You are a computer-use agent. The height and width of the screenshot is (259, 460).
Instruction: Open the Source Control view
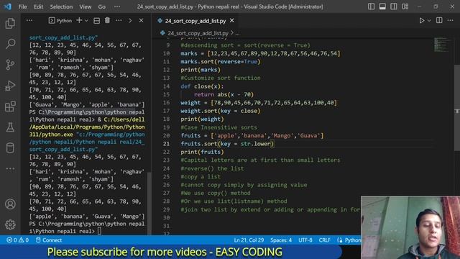click(x=10, y=65)
